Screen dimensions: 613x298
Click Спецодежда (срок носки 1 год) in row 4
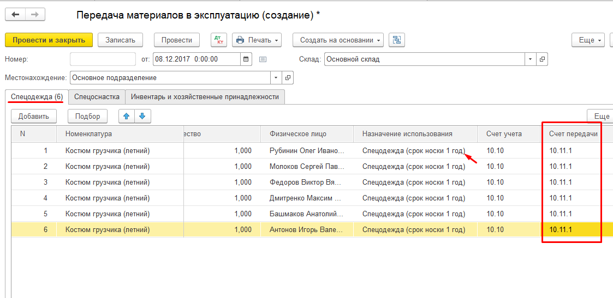coord(415,198)
